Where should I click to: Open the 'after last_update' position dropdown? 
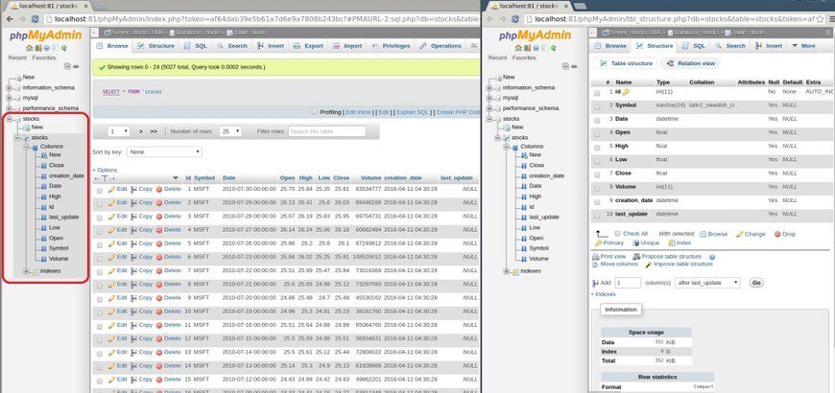click(x=707, y=283)
